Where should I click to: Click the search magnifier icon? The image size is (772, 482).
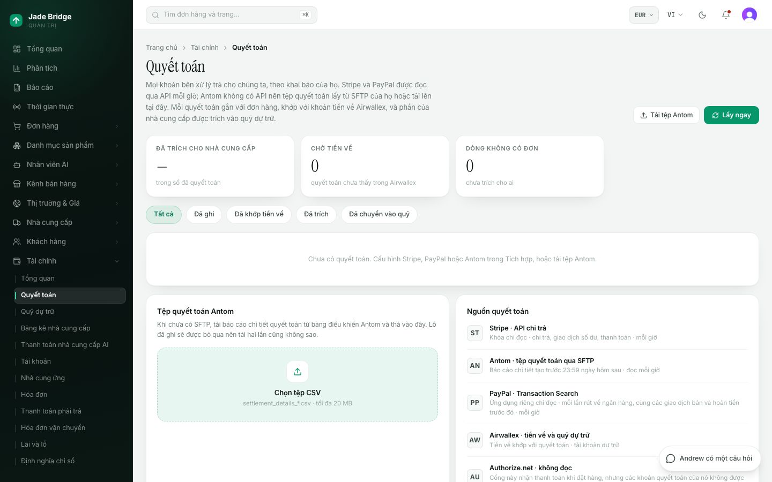[155, 15]
